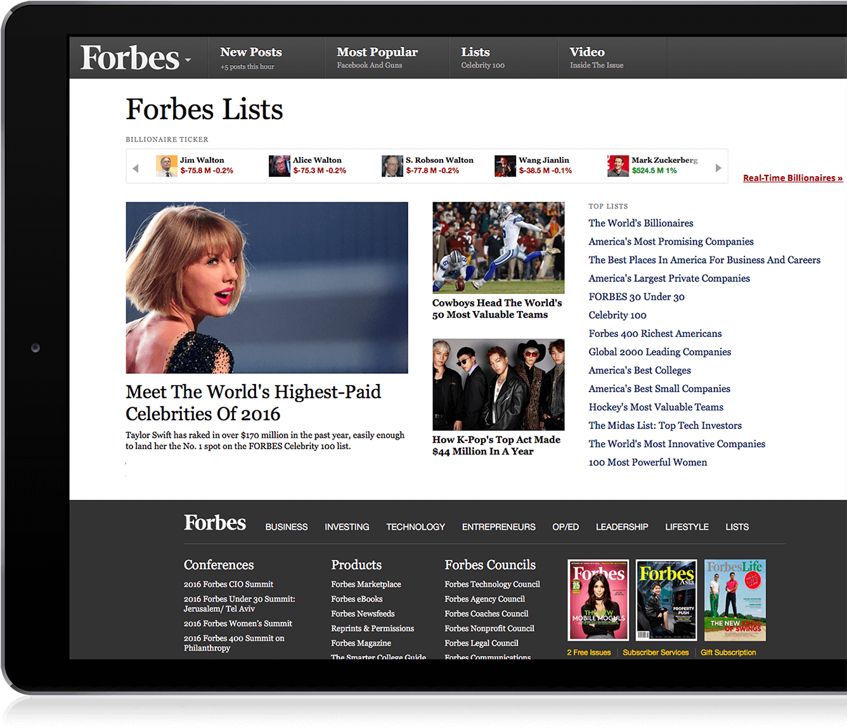Click the Forbes logo in header
This screenshot has height=728, width=847.
(130, 58)
